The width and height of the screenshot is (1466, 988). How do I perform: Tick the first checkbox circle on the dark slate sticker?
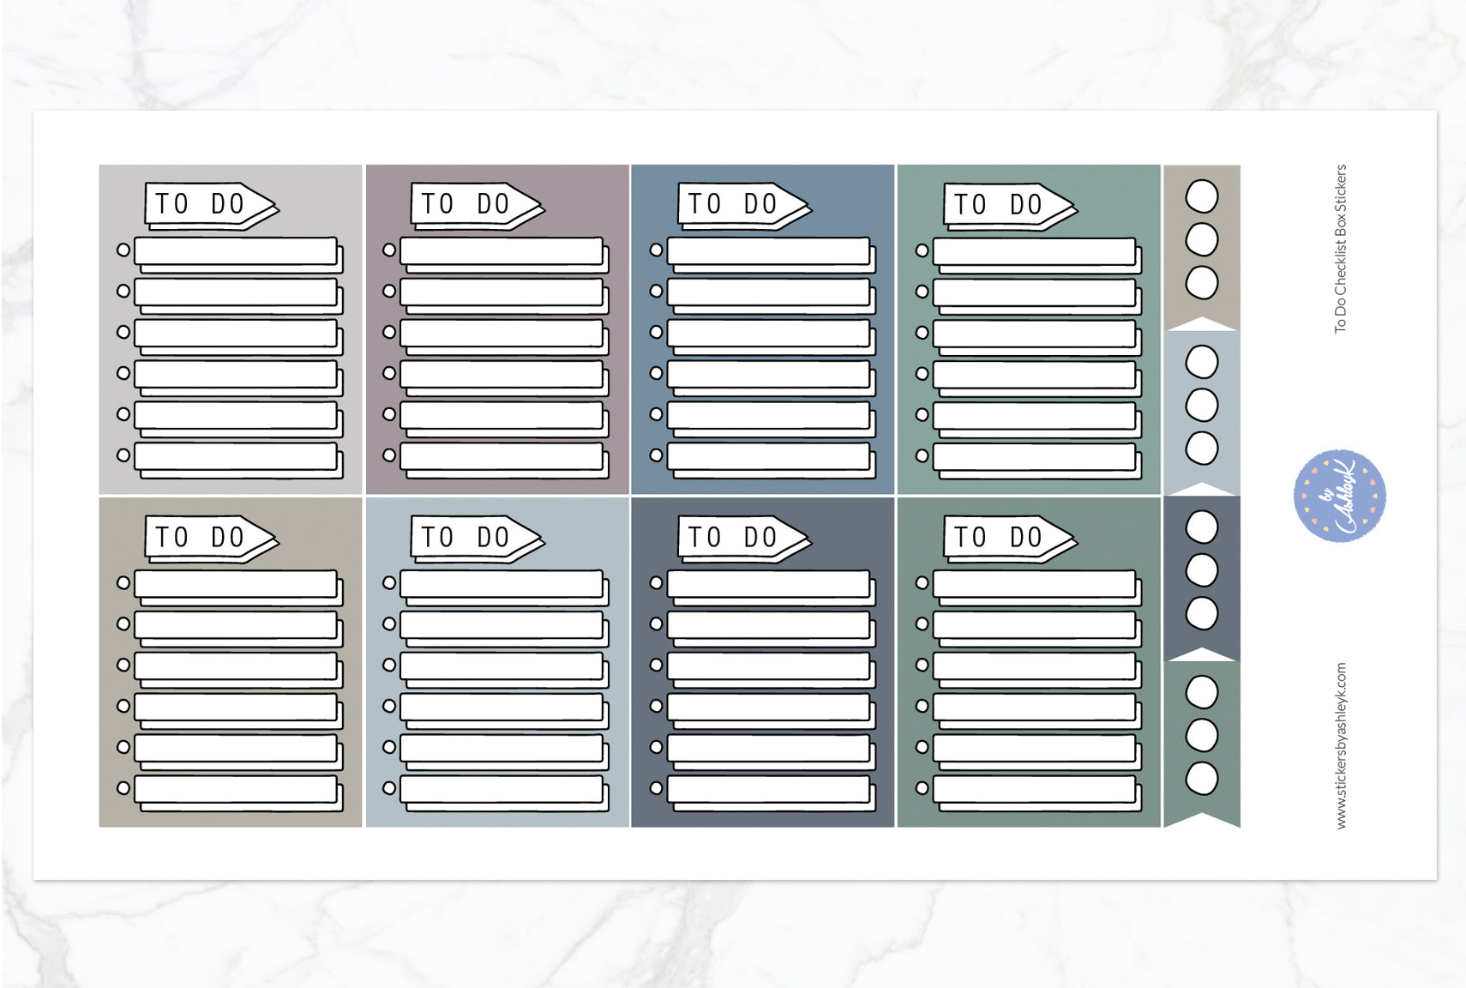(x=656, y=582)
